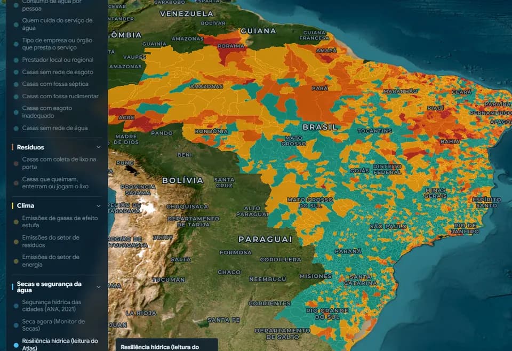Click the AMAZONAS state label inside Brazil
This screenshot has width=512, height=351.
coord(206,86)
